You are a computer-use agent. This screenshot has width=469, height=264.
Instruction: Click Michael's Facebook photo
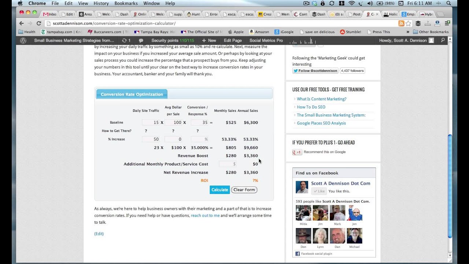tap(354, 236)
